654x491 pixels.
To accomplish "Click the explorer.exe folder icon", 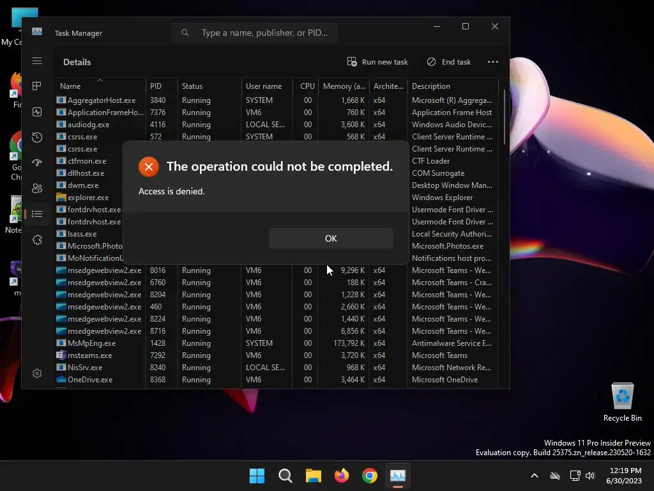I will [61, 197].
